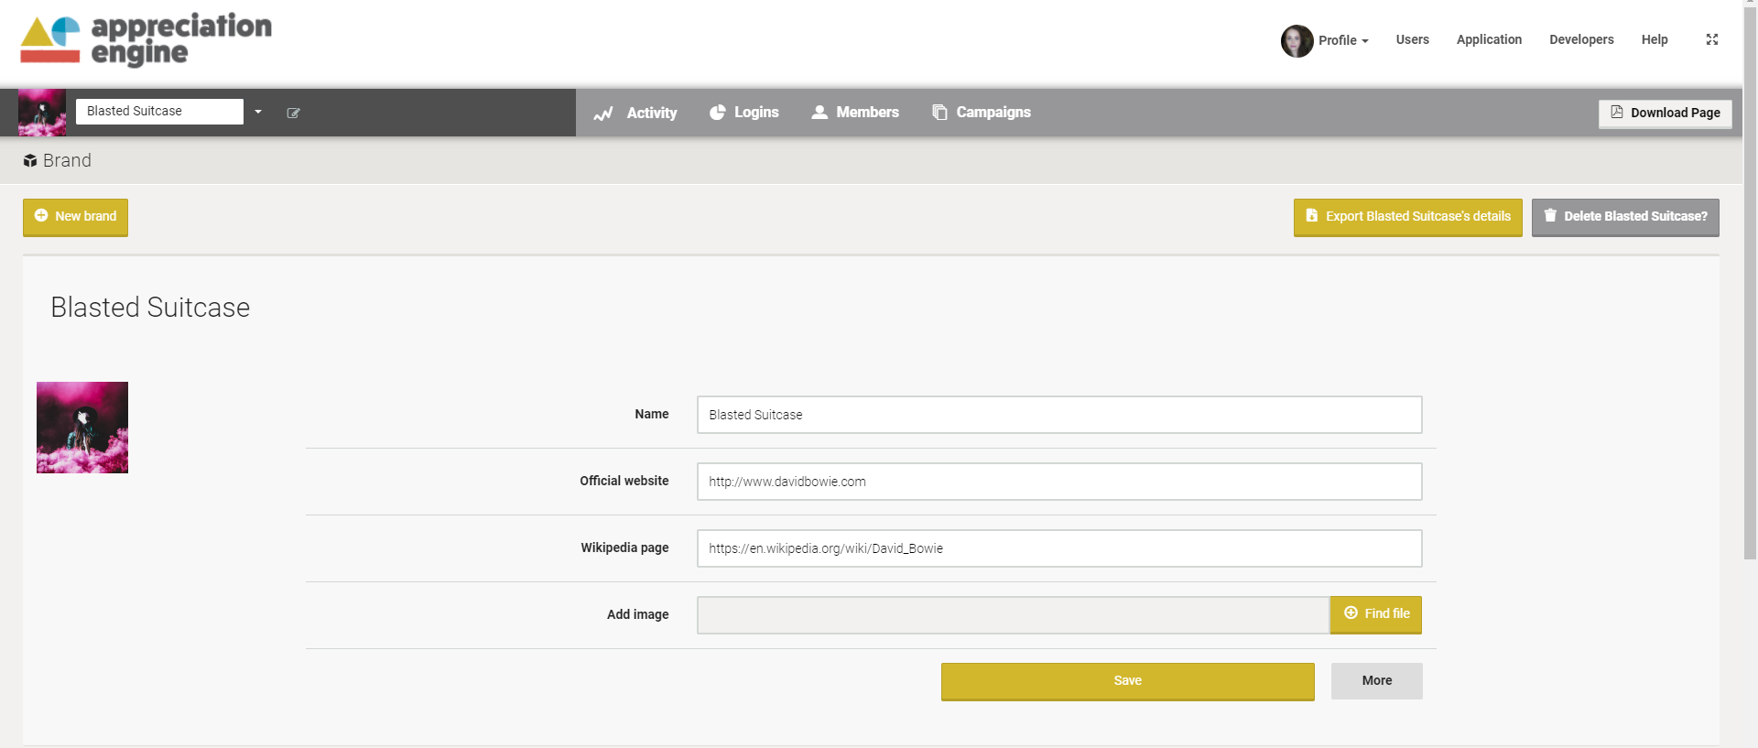Create a New brand
The image size is (1758, 748).
coord(75,217)
